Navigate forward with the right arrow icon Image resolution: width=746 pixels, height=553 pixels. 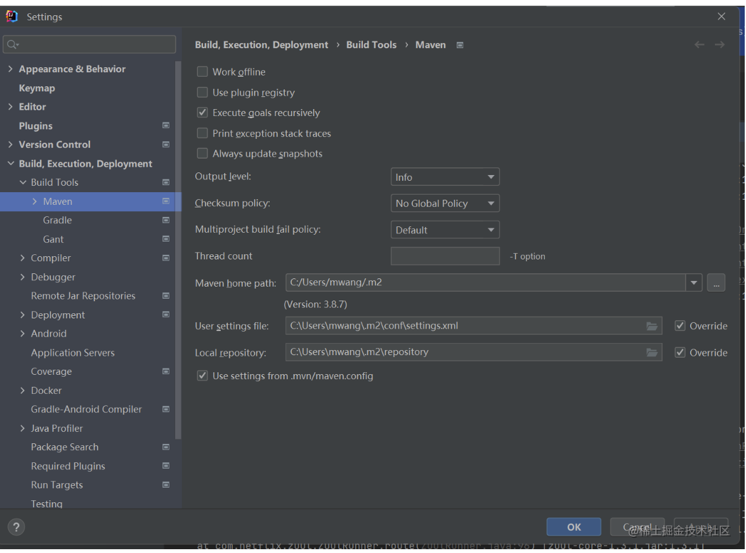coord(720,44)
